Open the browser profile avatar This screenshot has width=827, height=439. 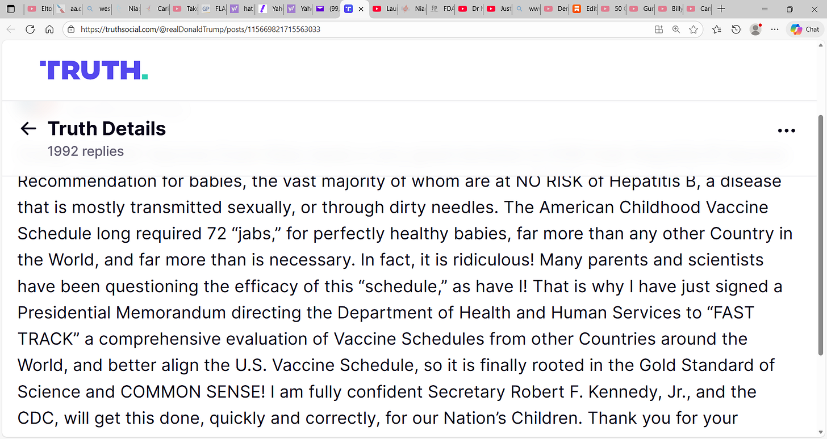point(755,29)
